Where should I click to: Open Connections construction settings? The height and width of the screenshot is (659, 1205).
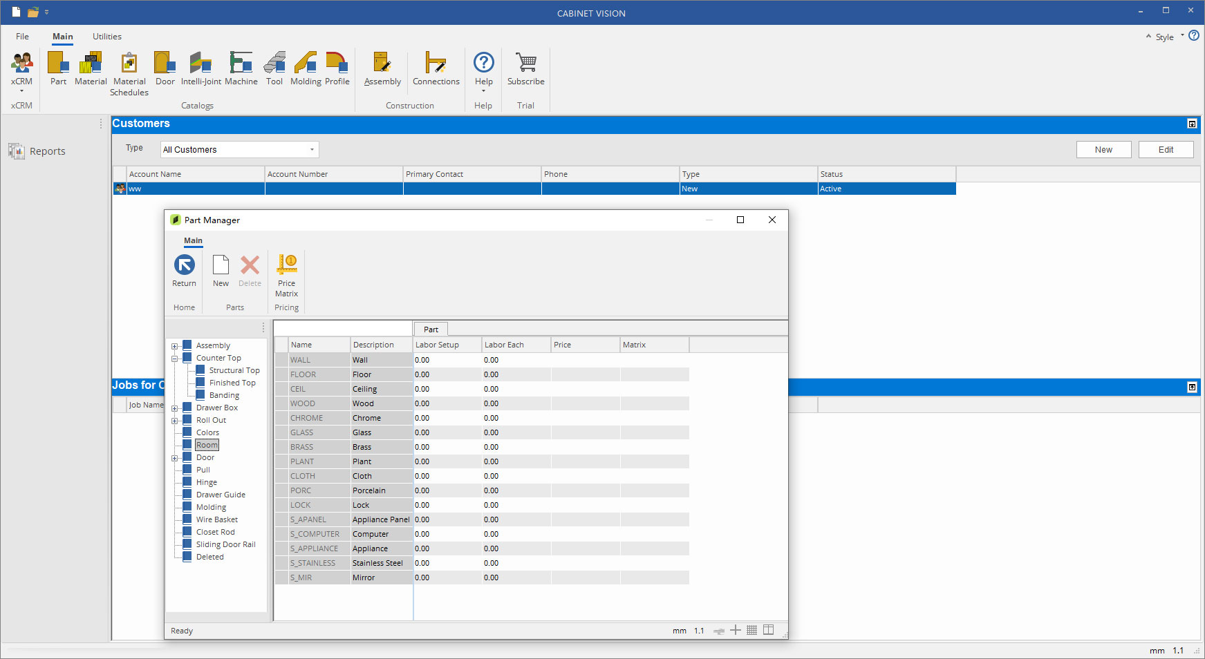436,68
